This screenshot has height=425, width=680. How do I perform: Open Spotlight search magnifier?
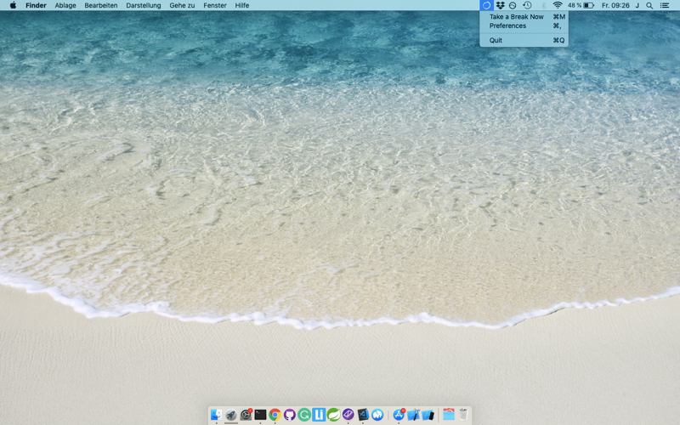tap(649, 5)
